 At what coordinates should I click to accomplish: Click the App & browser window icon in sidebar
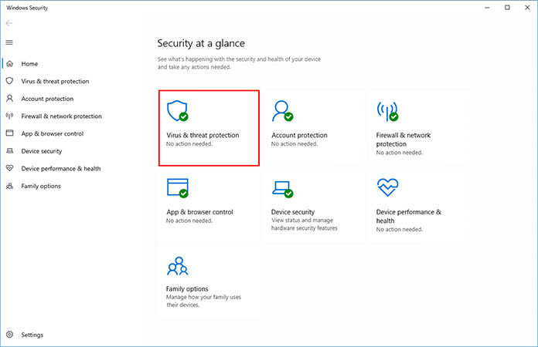pyautogui.click(x=9, y=133)
